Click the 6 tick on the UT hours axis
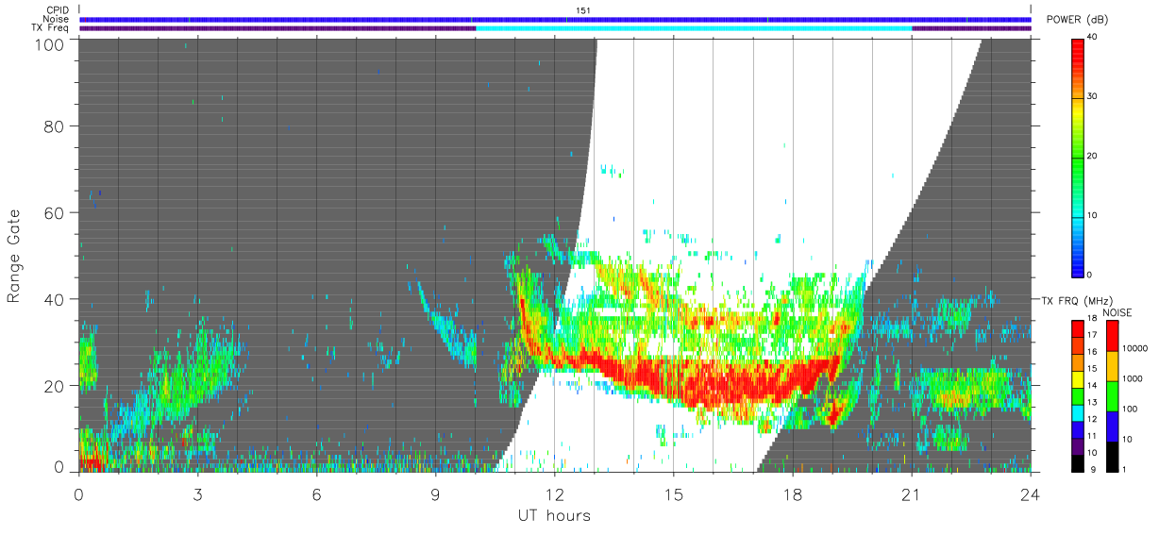Image resolution: width=1159 pixels, height=535 pixels. click(x=317, y=493)
